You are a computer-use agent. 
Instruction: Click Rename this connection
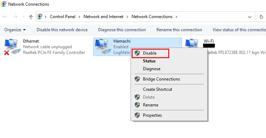179,30
